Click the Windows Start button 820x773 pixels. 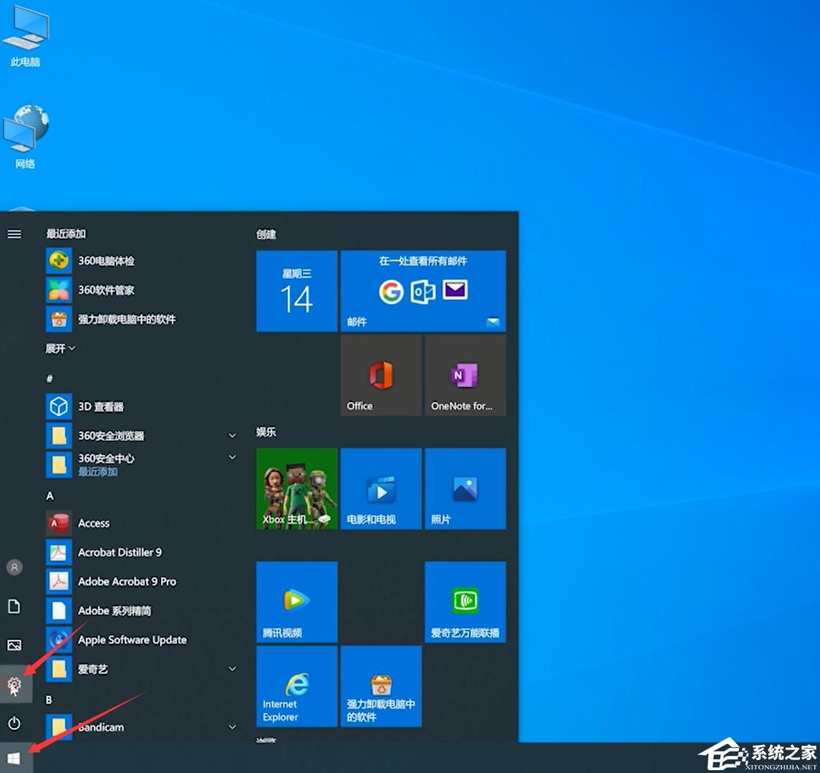(14, 758)
